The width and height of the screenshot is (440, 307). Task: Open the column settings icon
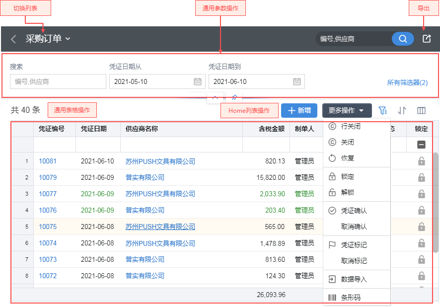pos(421,110)
